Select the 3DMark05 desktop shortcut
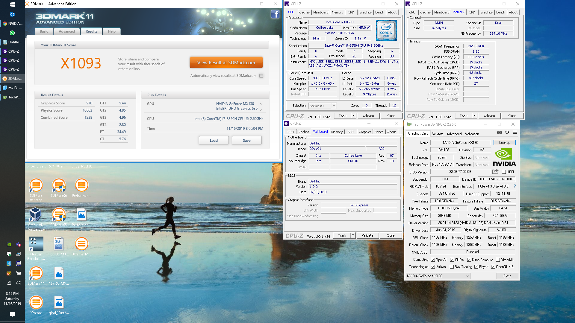 click(59, 217)
